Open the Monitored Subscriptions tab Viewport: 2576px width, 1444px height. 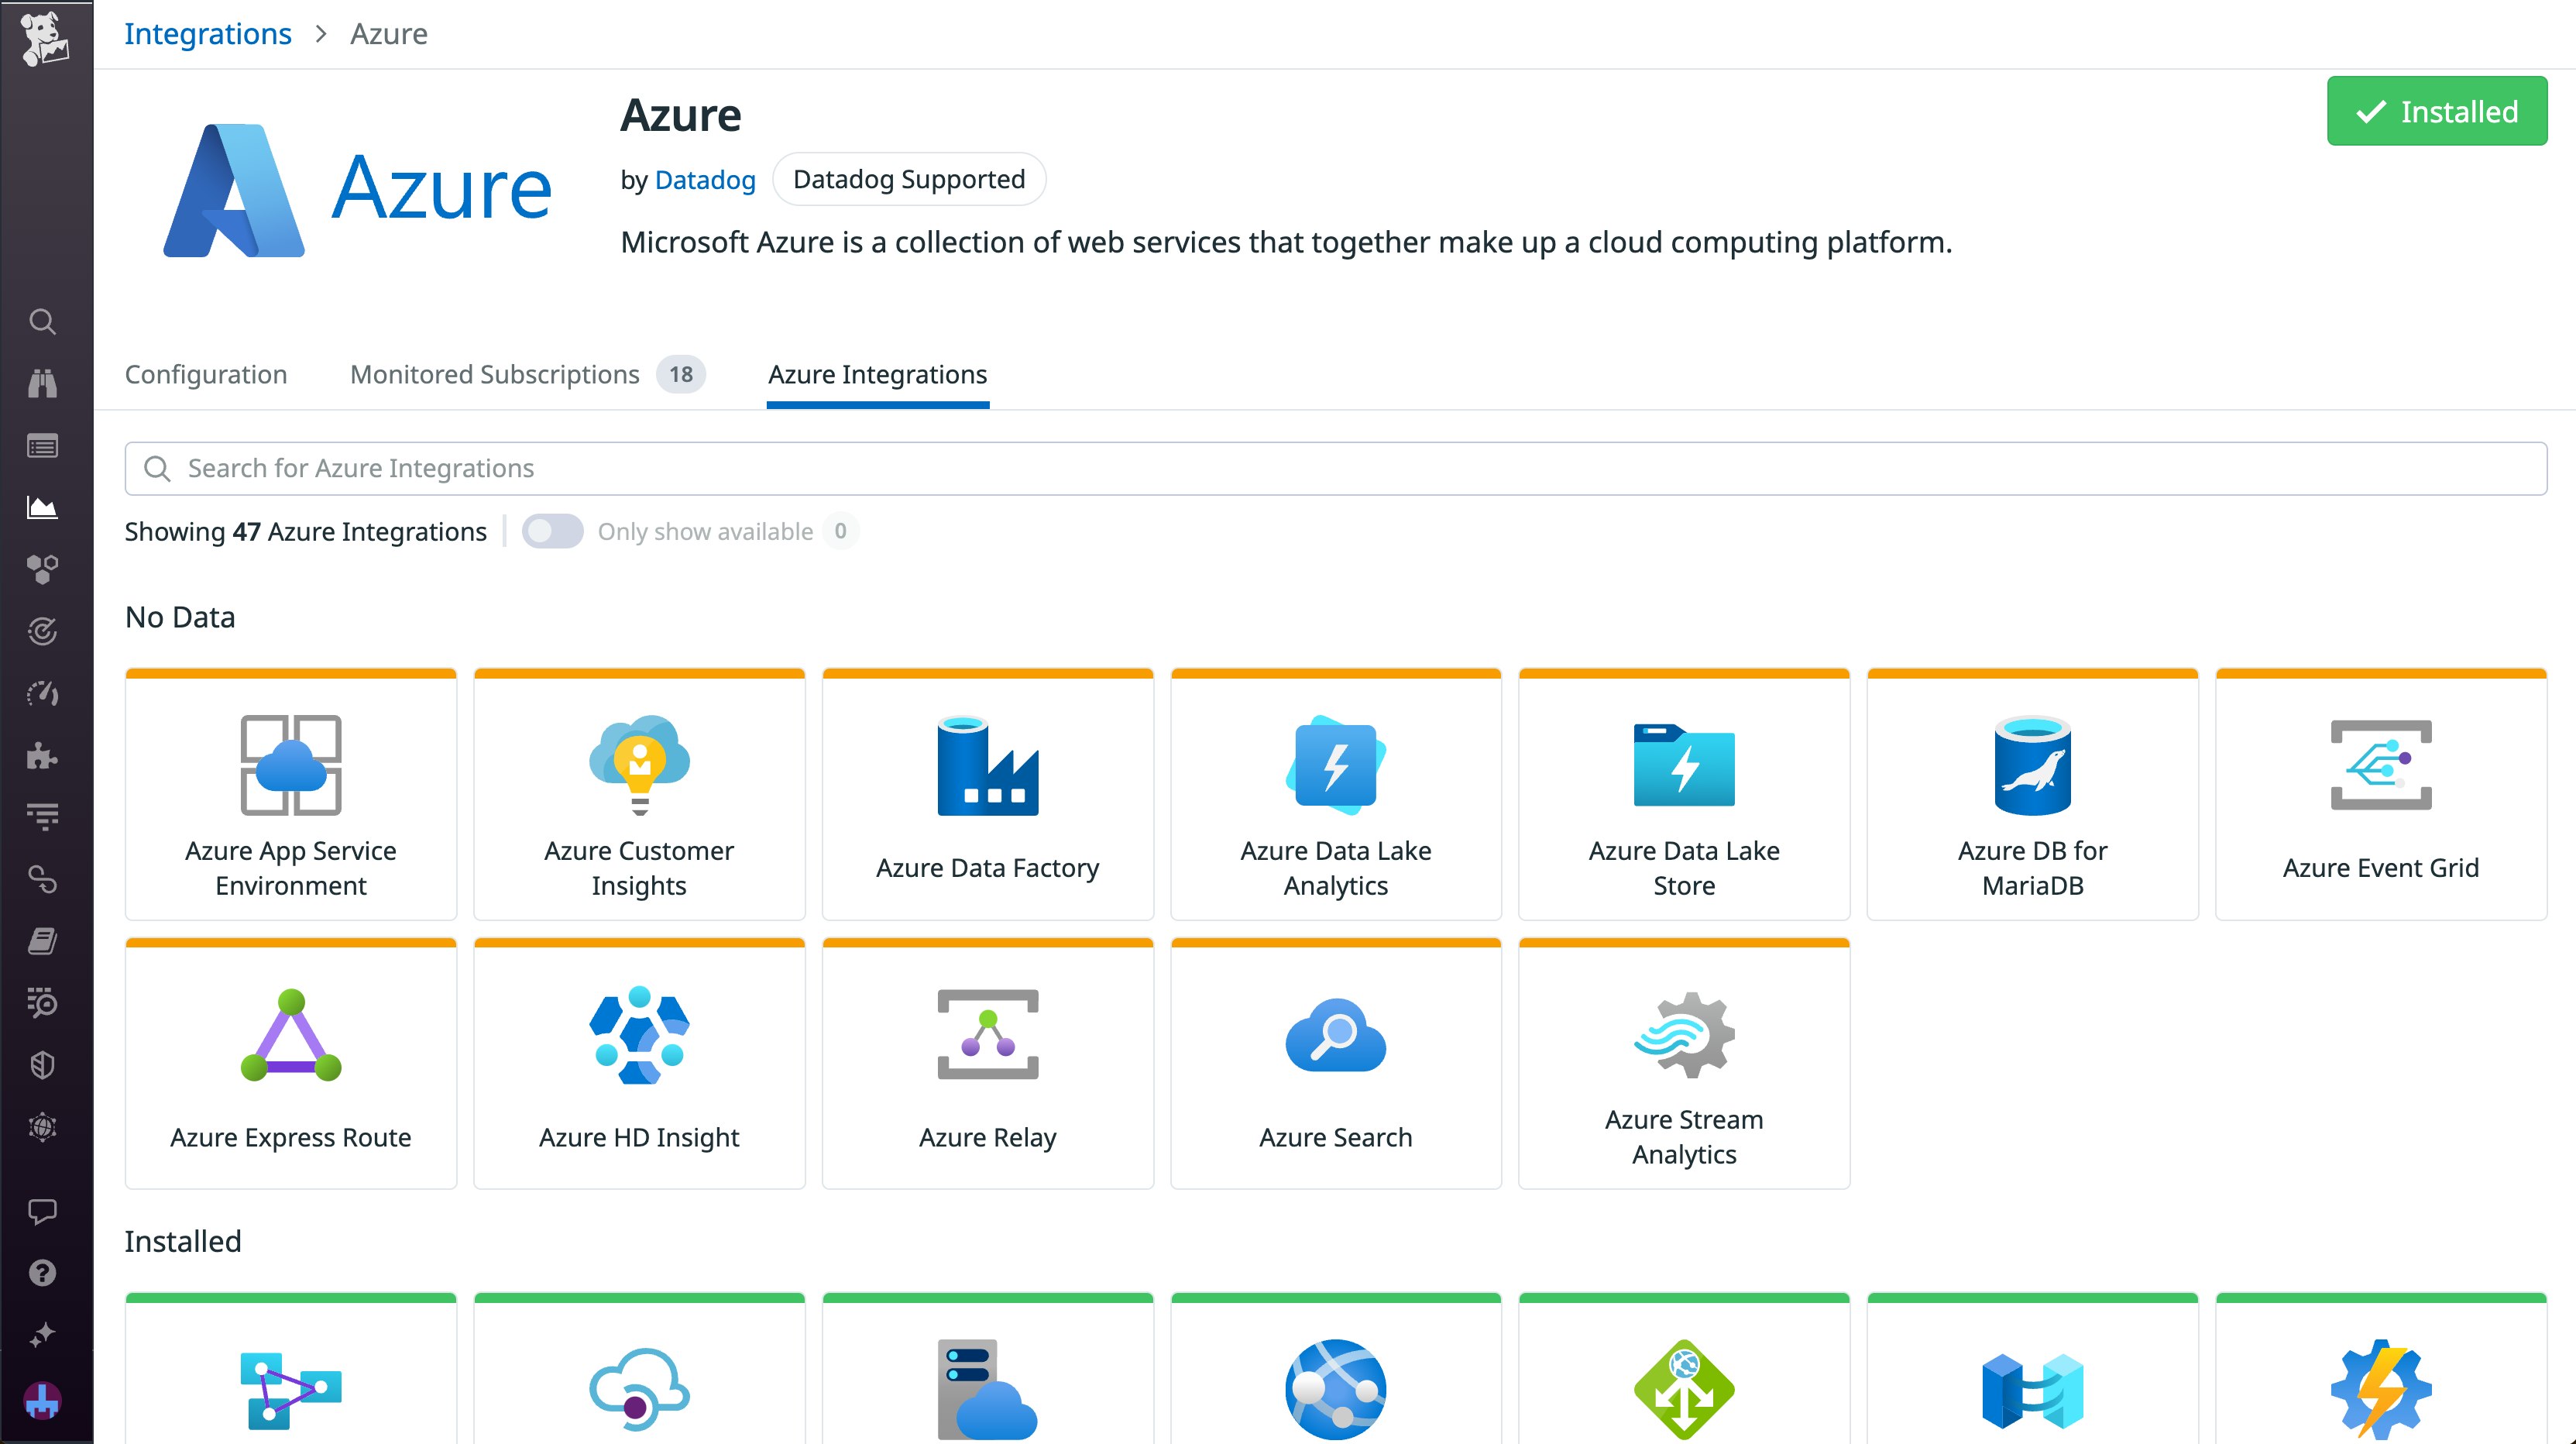click(494, 374)
